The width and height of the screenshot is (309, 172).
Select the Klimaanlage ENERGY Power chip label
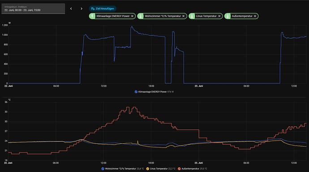point(113,16)
